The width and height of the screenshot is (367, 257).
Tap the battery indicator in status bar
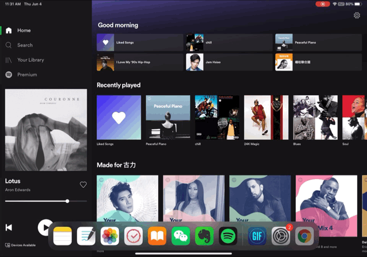click(x=358, y=4)
